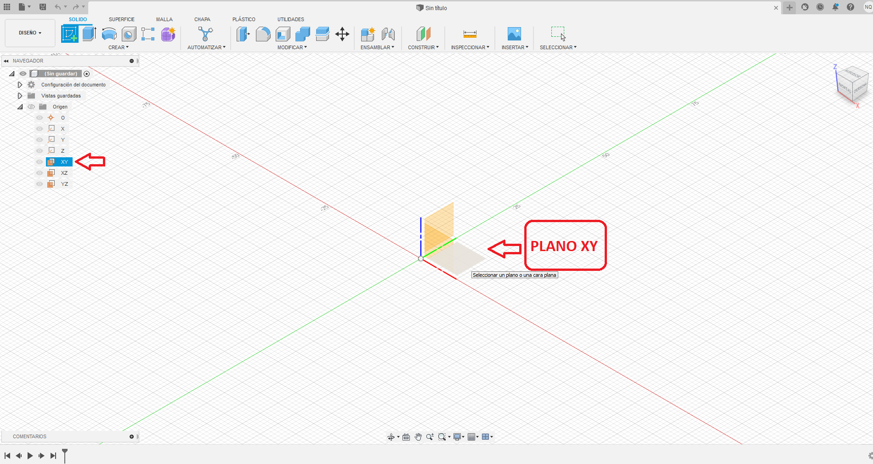Click the Measure ruler icon
The height and width of the screenshot is (464, 873).
pos(470,34)
